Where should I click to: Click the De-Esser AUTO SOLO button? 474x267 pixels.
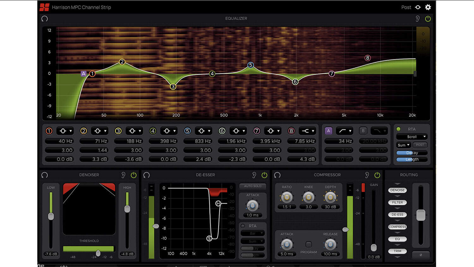(253, 186)
